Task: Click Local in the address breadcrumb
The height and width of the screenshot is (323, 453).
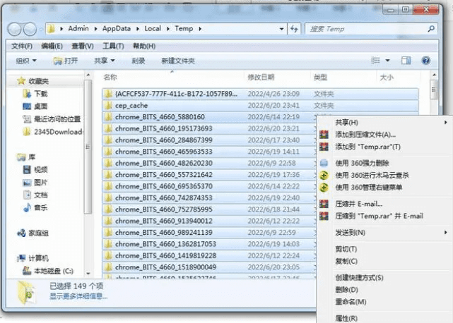Action: coord(153,28)
